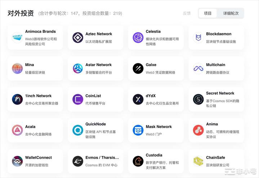Select the Blockdaemon shield logo
The height and width of the screenshot is (178, 259).
pyautogui.click(x=198, y=37)
